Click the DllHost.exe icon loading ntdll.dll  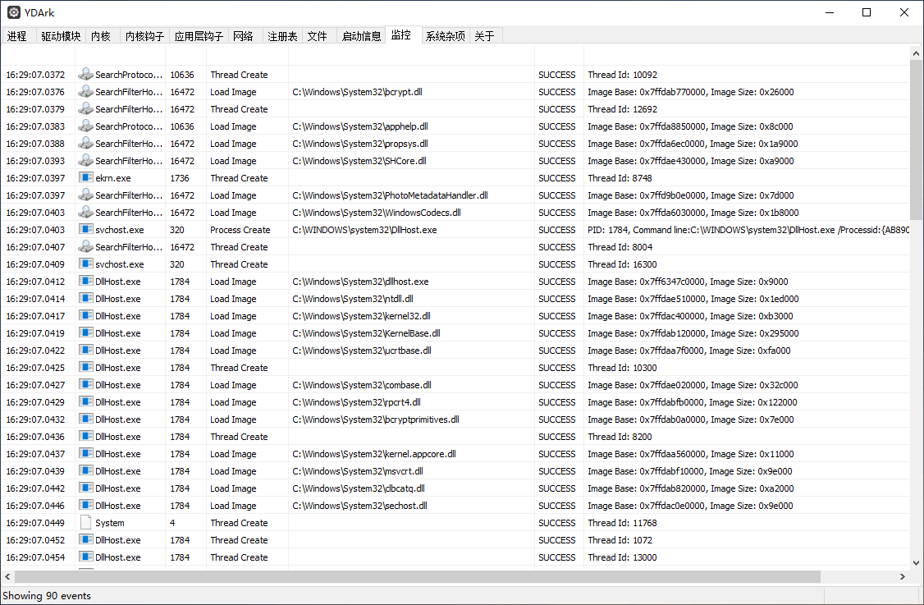tap(86, 298)
